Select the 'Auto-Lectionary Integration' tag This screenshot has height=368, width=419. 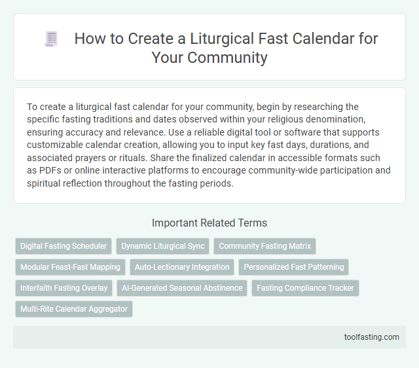point(183,267)
